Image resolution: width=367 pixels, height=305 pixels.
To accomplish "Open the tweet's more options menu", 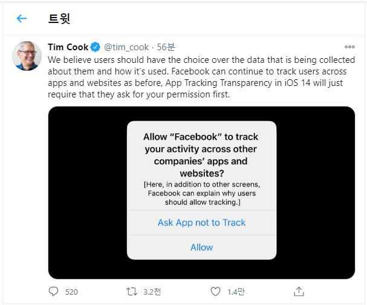I will coord(349,47).
